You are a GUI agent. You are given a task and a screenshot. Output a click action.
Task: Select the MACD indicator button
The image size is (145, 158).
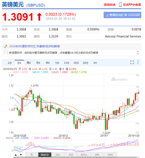(45, 155)
